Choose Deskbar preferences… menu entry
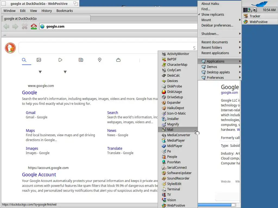The image size is (278, 208). point(219,25)
